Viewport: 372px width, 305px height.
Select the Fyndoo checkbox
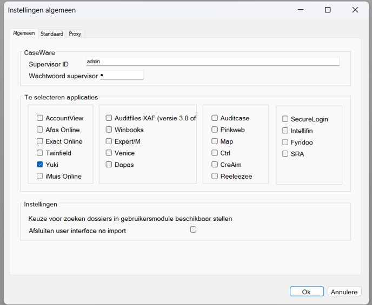(x=285, y=142)
